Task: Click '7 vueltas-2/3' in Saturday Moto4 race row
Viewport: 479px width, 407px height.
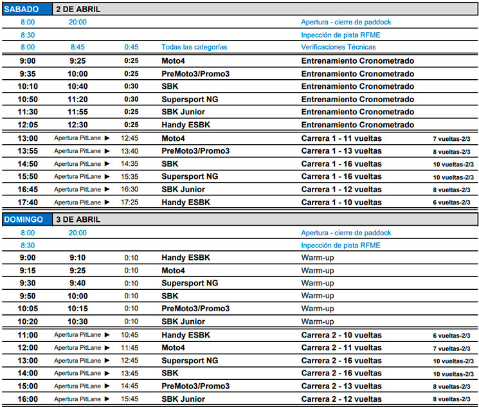Action: point(451,139)
